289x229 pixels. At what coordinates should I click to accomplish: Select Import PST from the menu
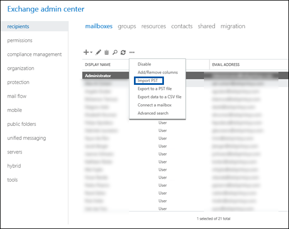[148, 80]
